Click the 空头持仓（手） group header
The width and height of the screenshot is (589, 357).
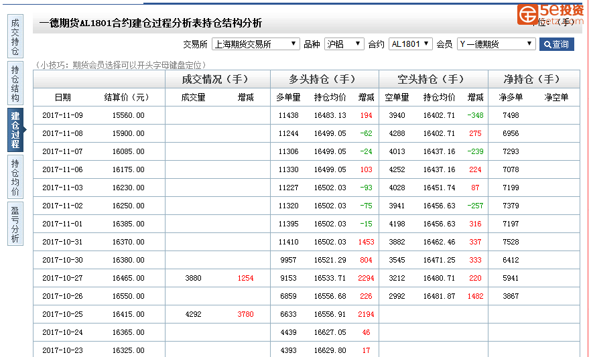(432, 79)
